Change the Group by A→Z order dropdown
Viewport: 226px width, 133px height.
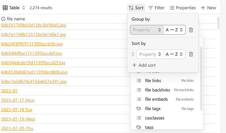[x=175, y=30]
